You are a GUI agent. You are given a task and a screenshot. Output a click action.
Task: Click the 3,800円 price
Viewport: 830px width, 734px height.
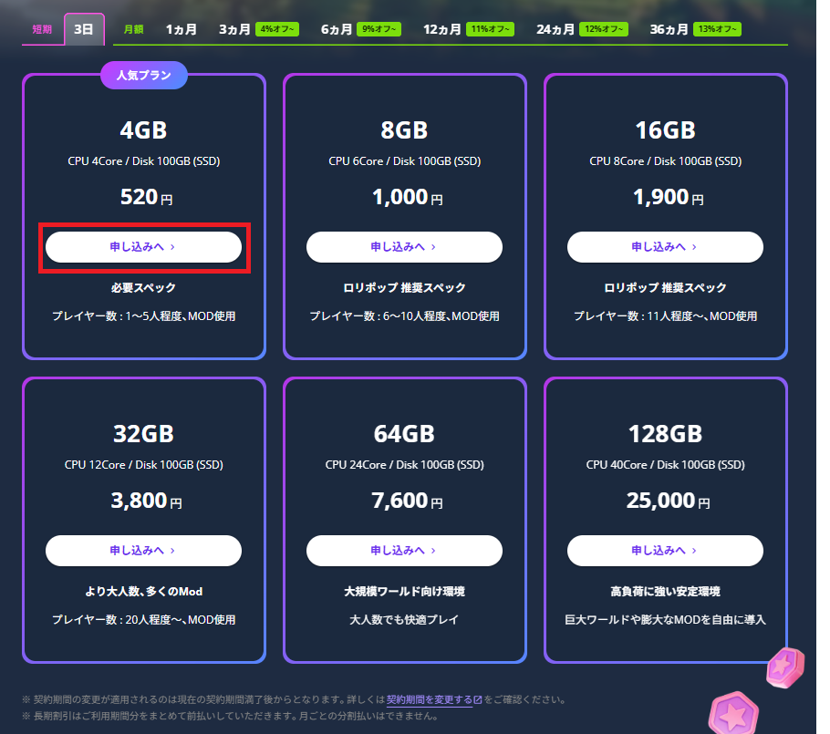pyautogui.click(x=146, y=501)
